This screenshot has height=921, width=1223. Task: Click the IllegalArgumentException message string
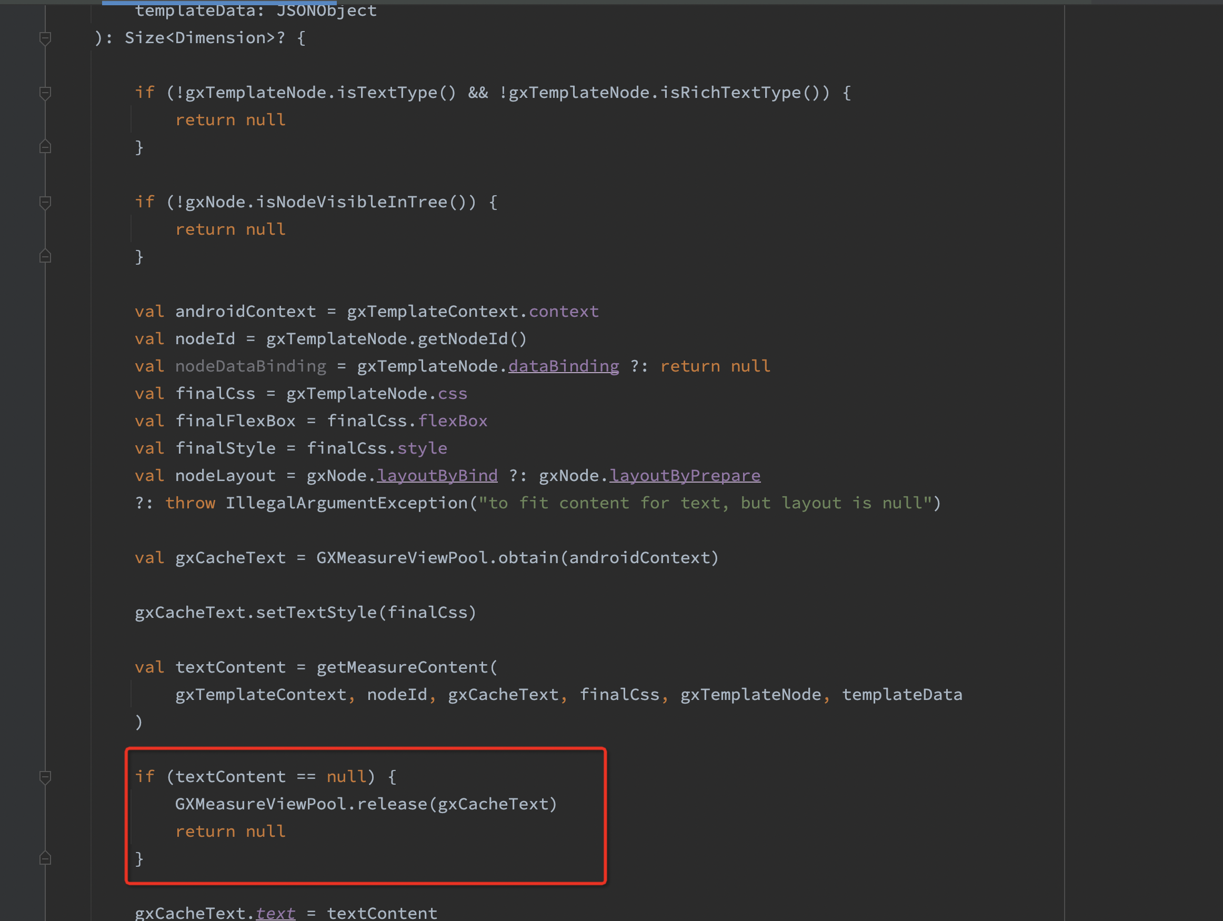708,503
